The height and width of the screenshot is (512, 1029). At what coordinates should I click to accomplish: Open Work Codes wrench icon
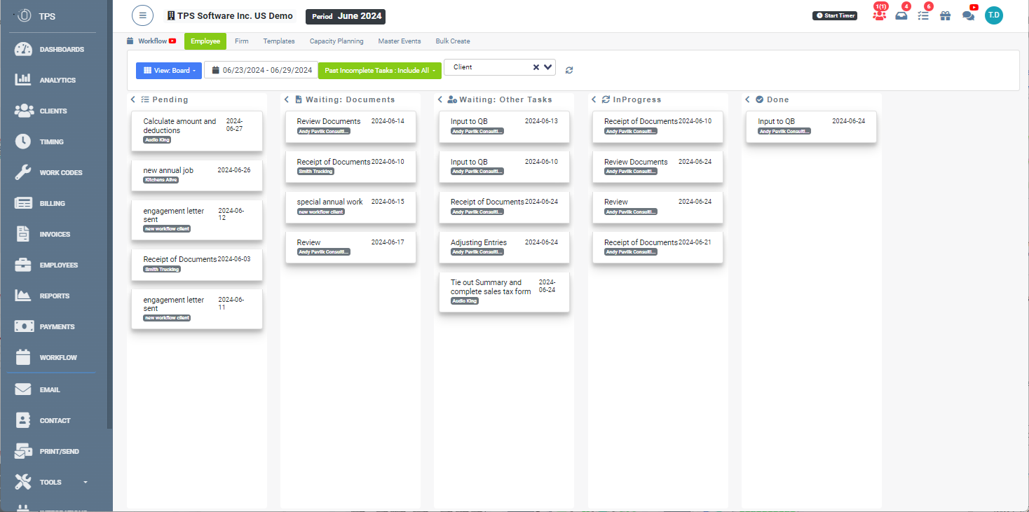pos(23,172)
